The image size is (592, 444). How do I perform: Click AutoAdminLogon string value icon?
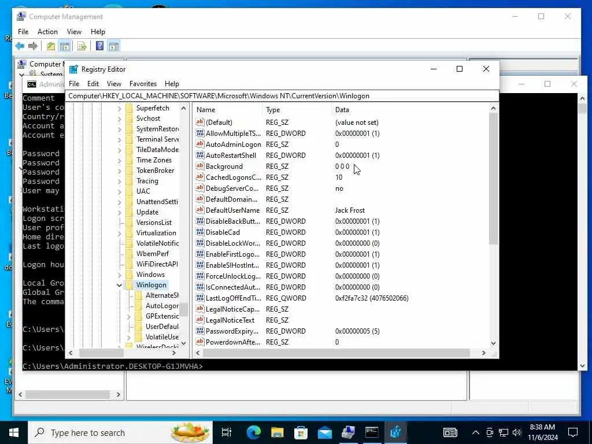199,144
